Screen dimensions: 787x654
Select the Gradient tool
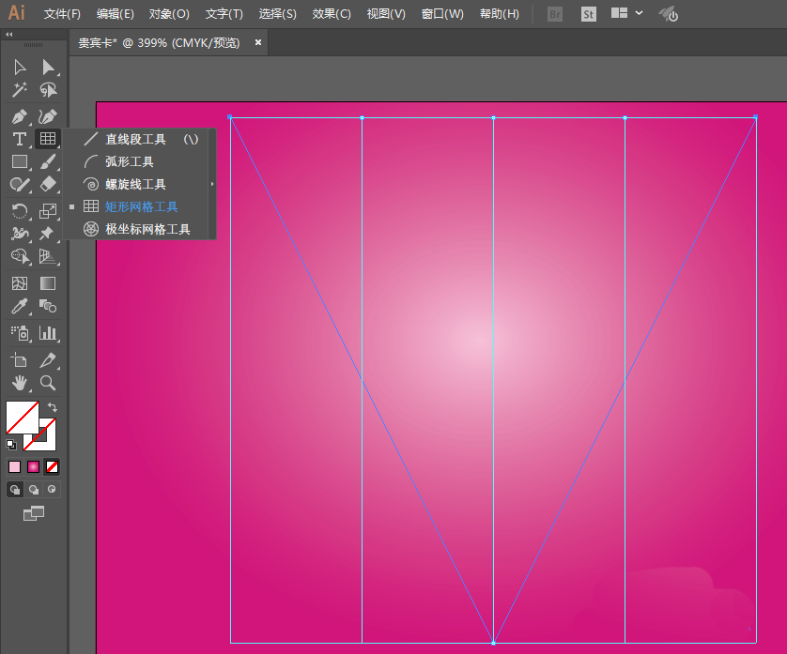tap(48, 283)
